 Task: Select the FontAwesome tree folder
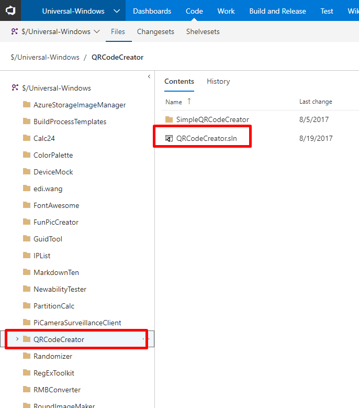(x=57, y=205)
